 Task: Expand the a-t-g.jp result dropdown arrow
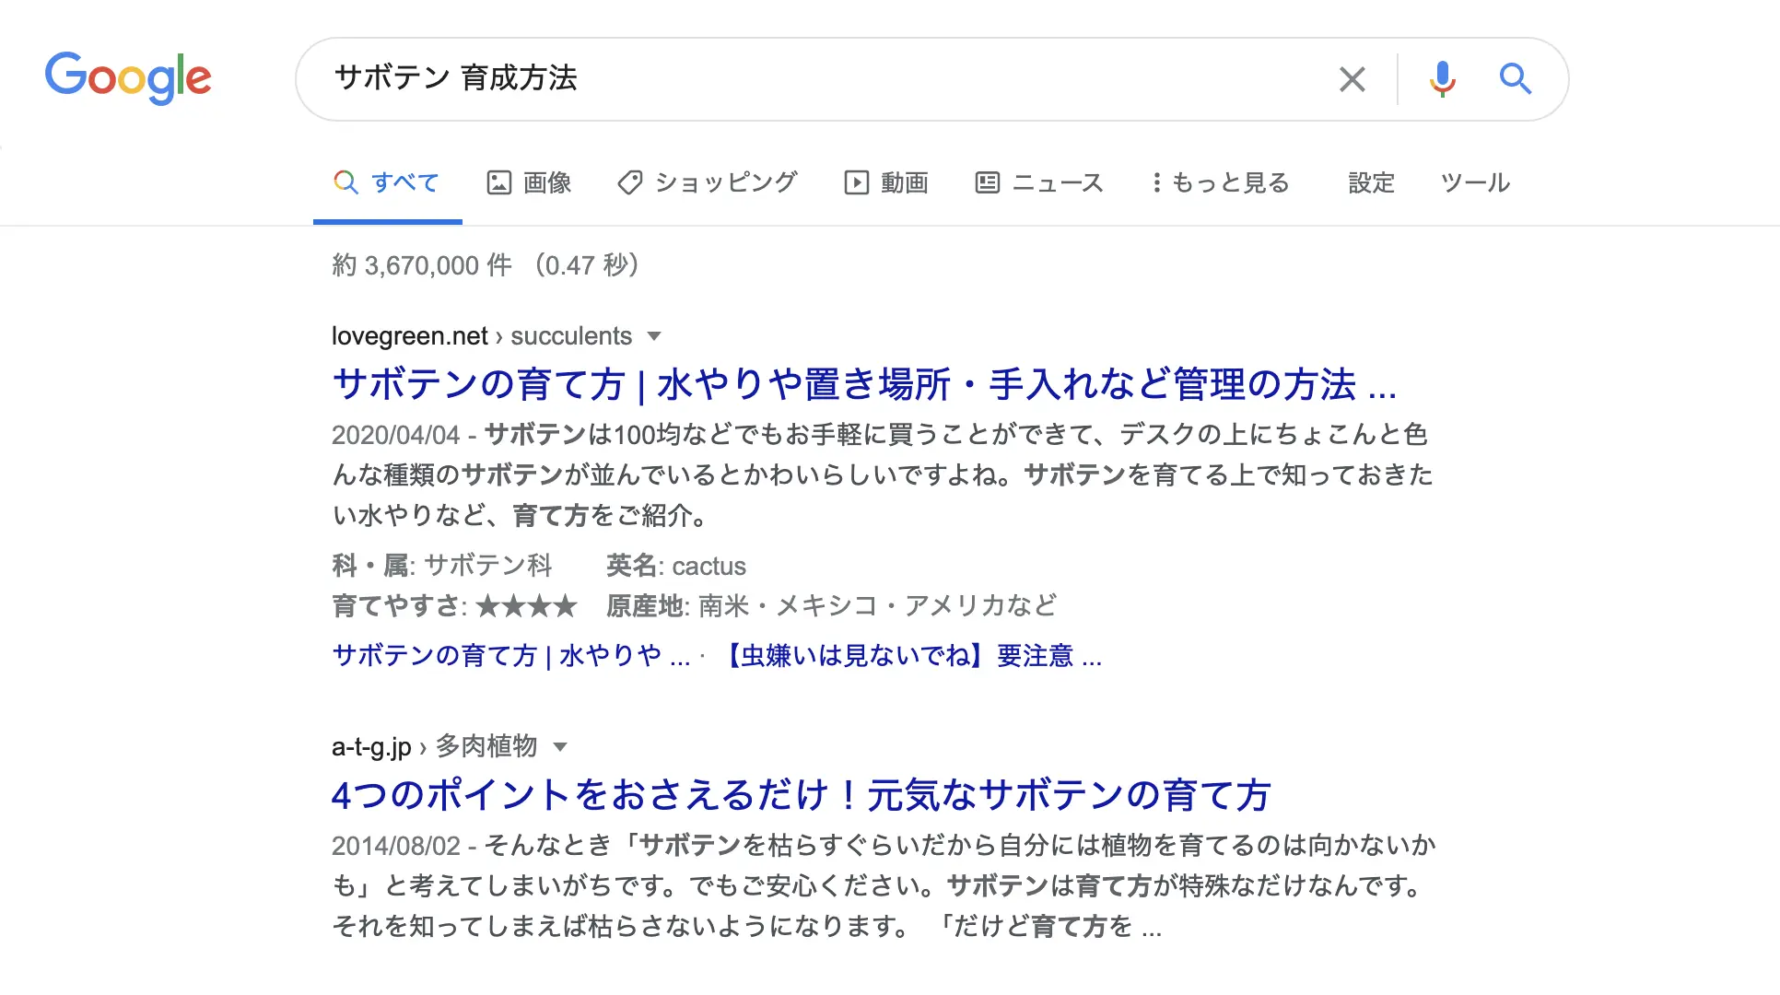coord(560,746)
